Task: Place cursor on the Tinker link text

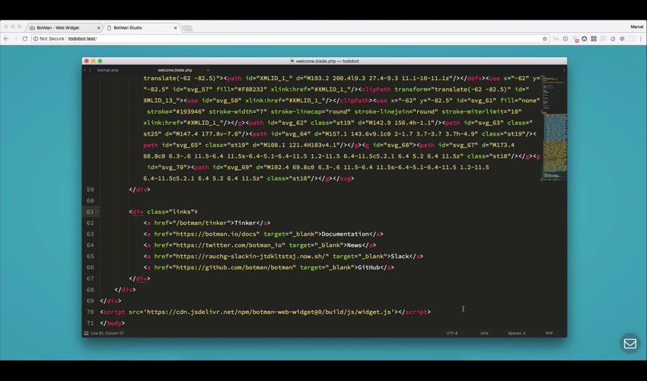Action: click(245, 223)
